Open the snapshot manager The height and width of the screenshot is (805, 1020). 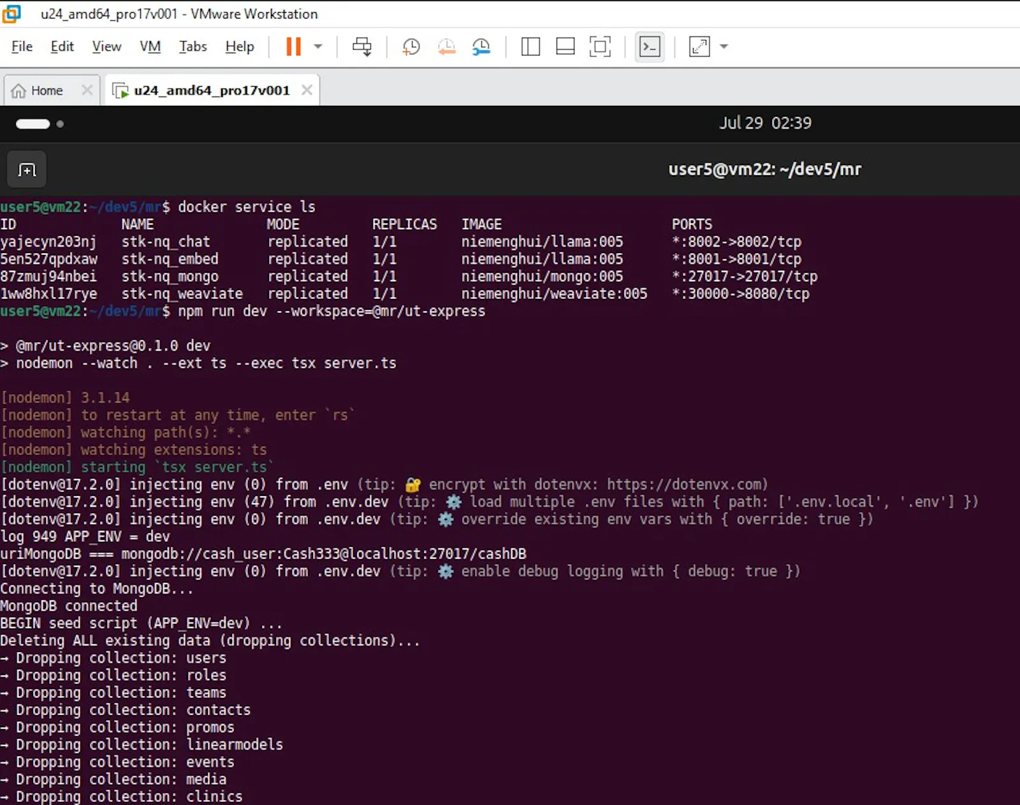tap(481, 47)
